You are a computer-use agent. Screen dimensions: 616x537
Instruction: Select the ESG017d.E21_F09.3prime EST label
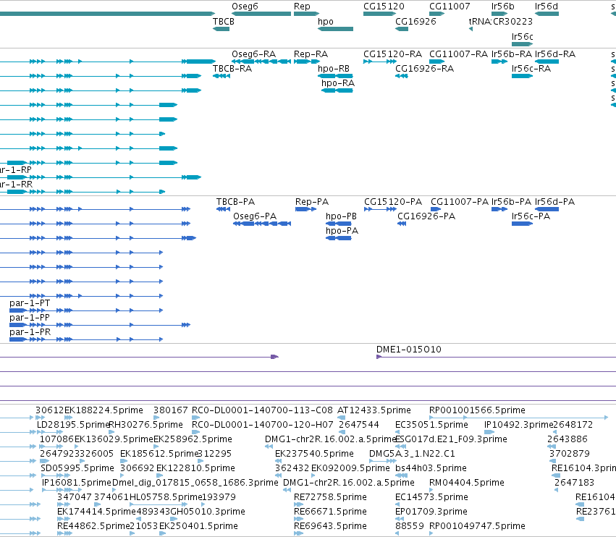[451, 439]
